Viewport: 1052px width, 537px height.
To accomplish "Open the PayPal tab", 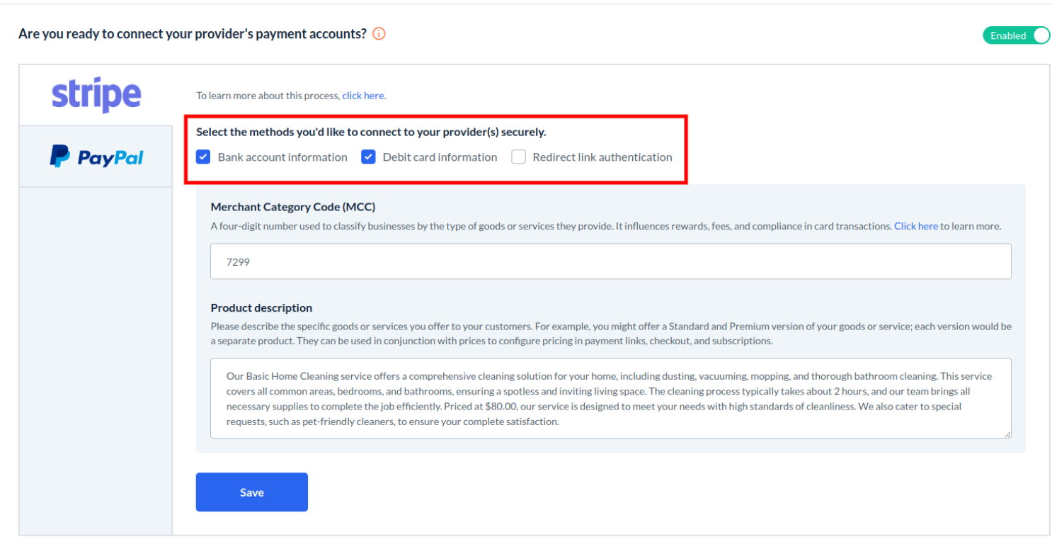I will (96, 156).
